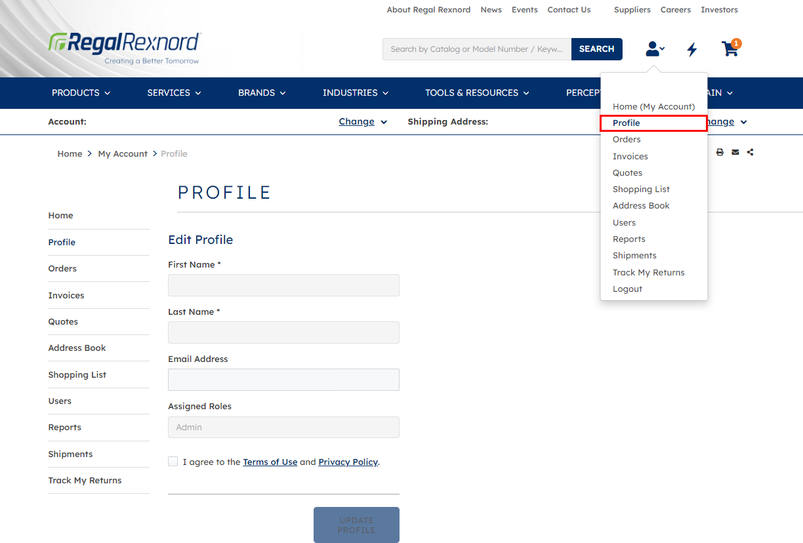Click the lightning bolt quick order icon
Viewport: 803px width, 543px height.
point(691,49)
